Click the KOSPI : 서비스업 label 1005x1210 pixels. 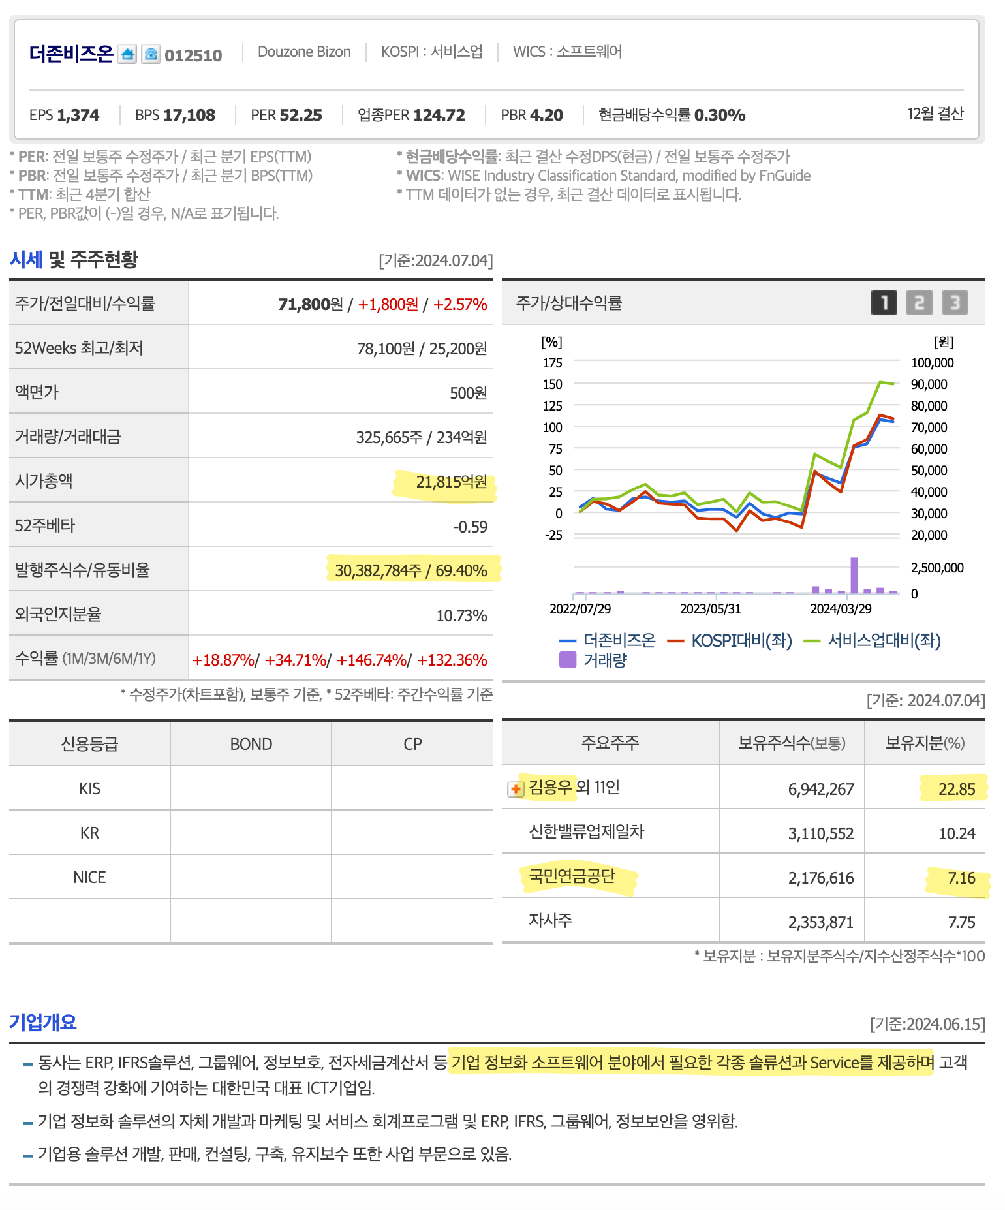(x=432, y=52)
